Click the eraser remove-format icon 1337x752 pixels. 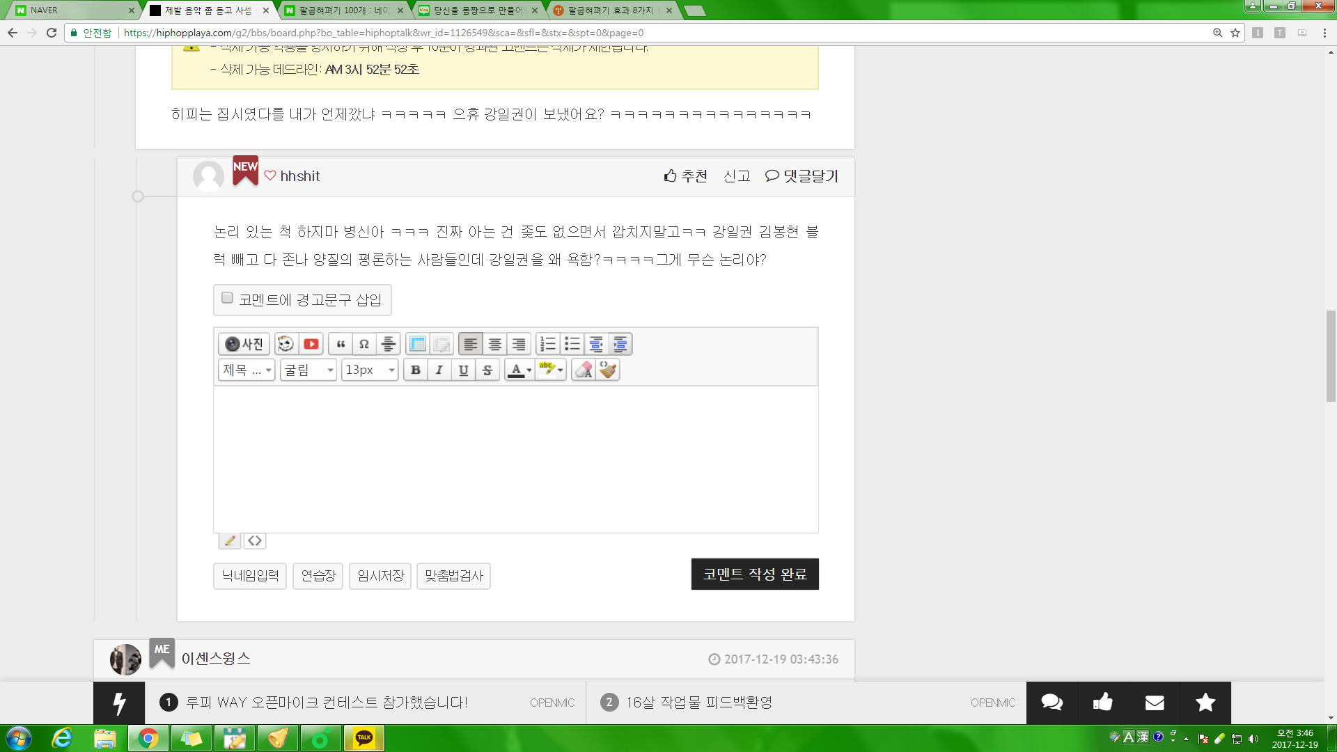(584, 370)
